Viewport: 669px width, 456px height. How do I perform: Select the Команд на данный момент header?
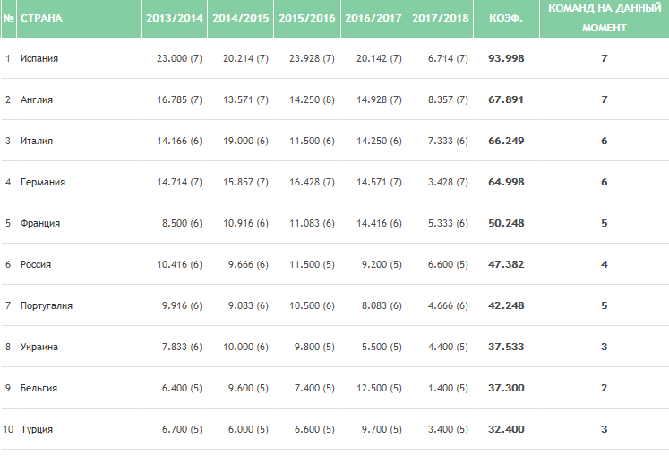click(604, 18)
